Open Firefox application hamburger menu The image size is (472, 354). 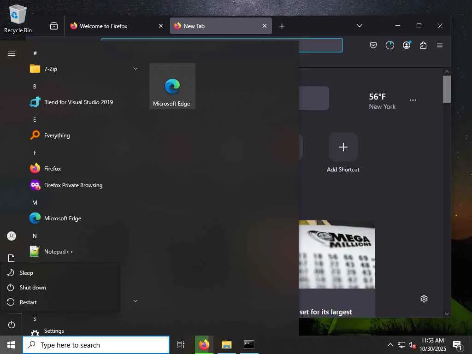(440, 45)
